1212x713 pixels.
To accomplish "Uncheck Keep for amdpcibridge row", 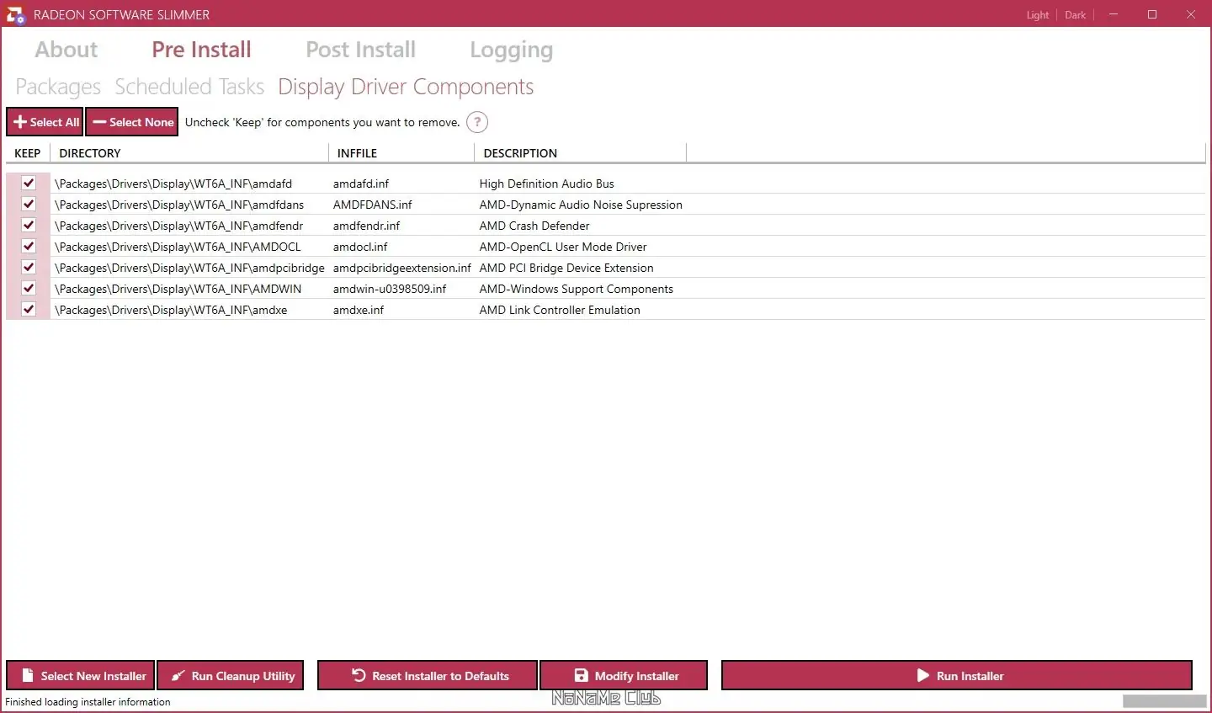I will pyautogui.click(x=29, y=267).
